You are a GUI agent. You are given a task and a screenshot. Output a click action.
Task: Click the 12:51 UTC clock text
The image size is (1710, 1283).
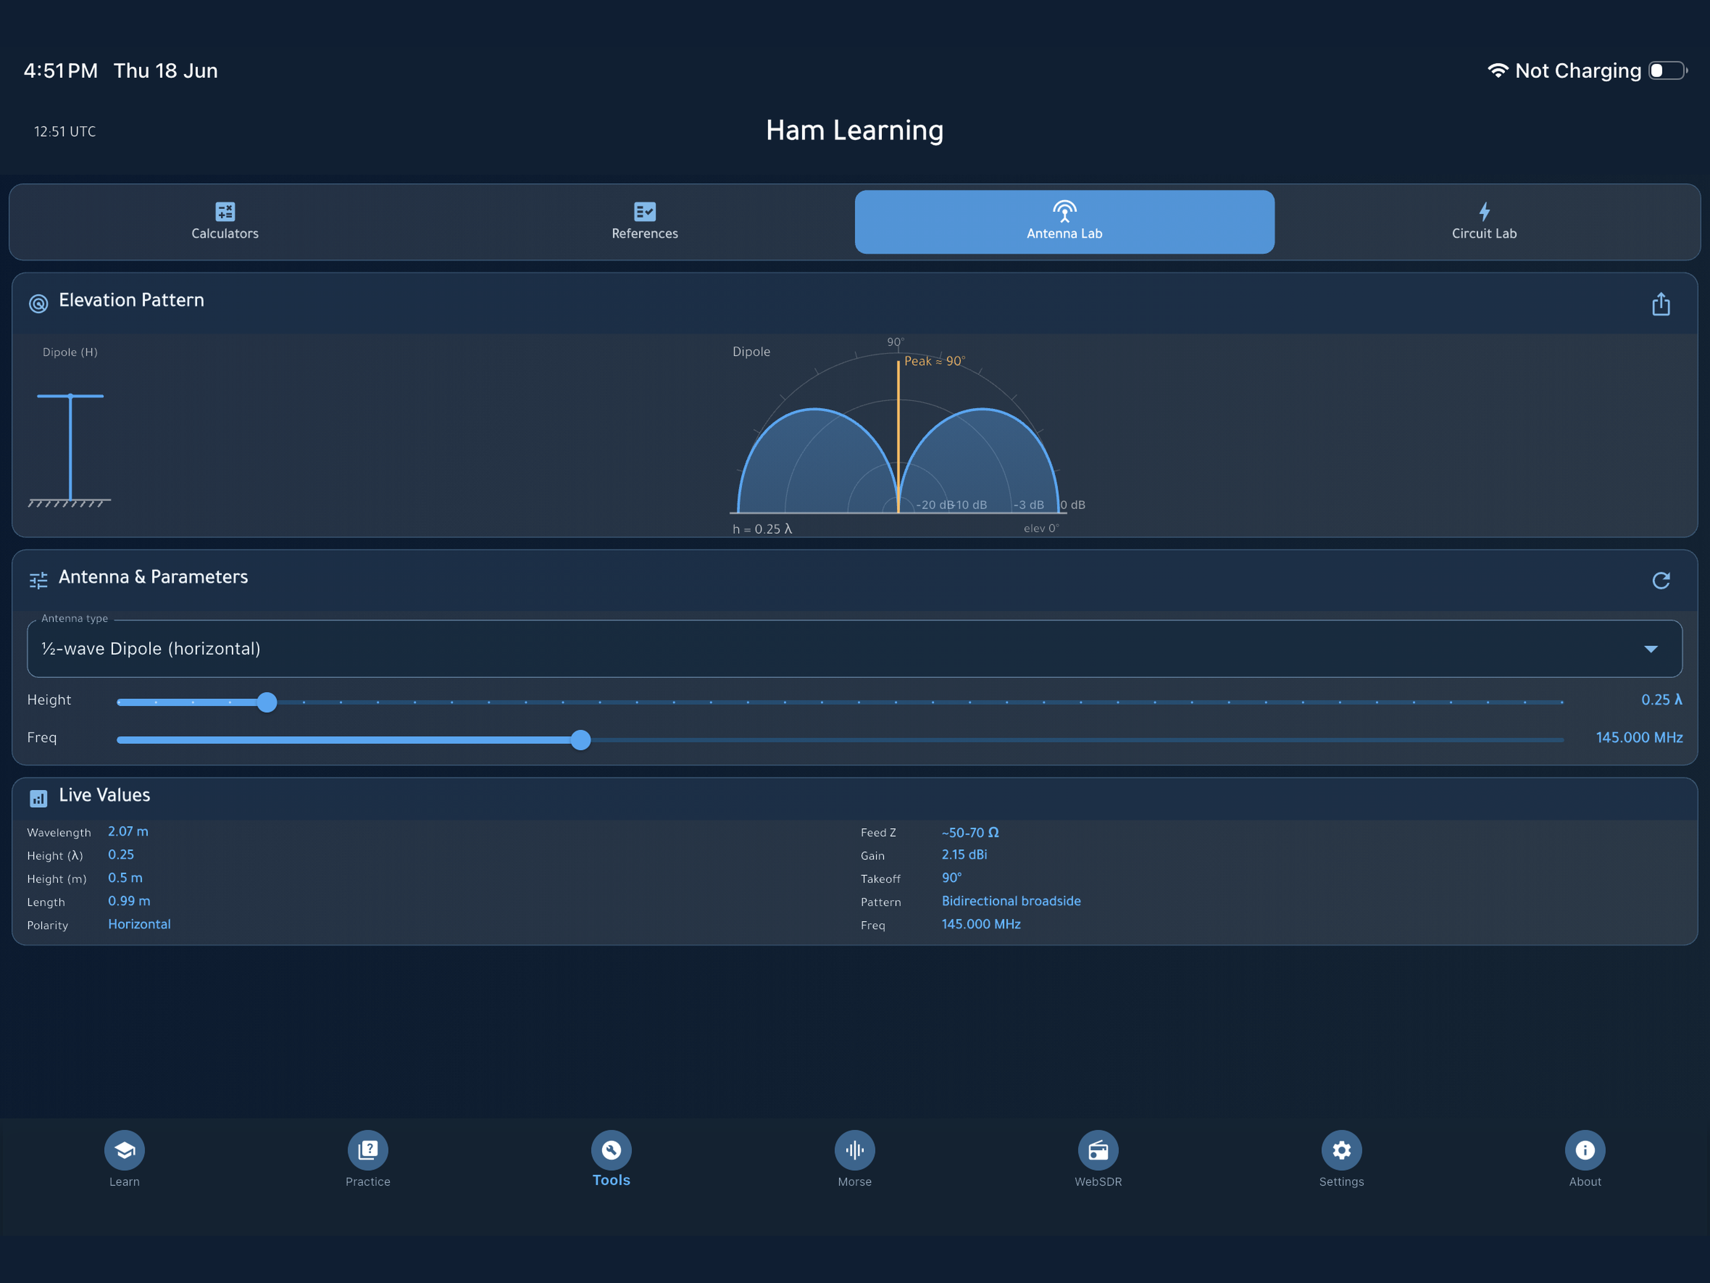click(x=65, y=132)
